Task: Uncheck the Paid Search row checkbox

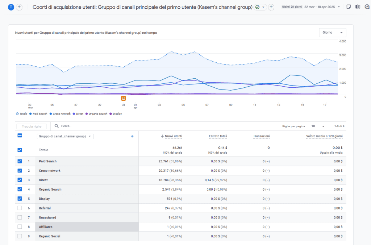Action: 20,161
